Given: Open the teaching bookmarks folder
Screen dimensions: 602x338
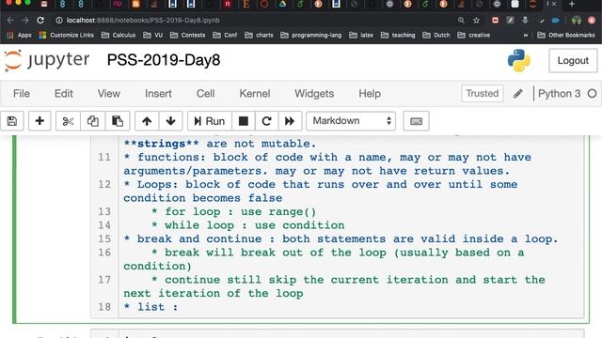Looking at the screenshot, I should click(x=398, y=36).
